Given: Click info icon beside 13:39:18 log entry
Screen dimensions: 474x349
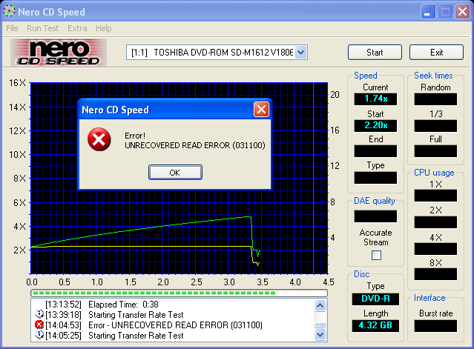Looking at the screenshot, I should (39, 314).
